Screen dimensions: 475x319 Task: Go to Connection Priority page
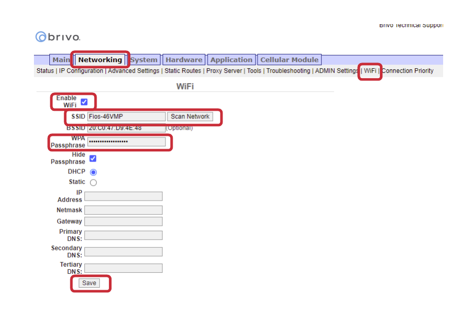tap(408, 71)
